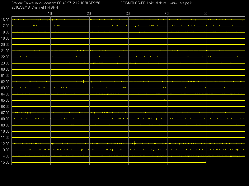
Task: Click the Station: Conversano text
Action: point(26,3)
